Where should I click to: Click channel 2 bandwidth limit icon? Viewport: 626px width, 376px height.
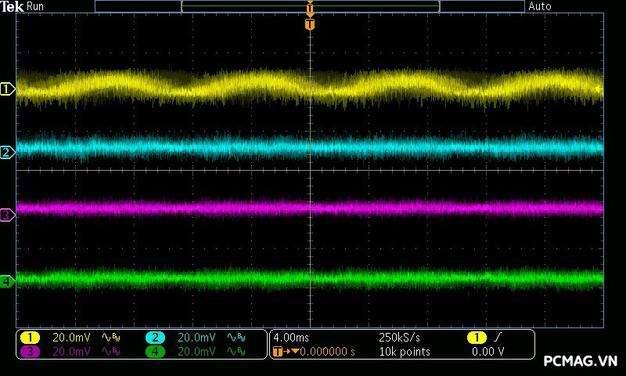[236, 338]
